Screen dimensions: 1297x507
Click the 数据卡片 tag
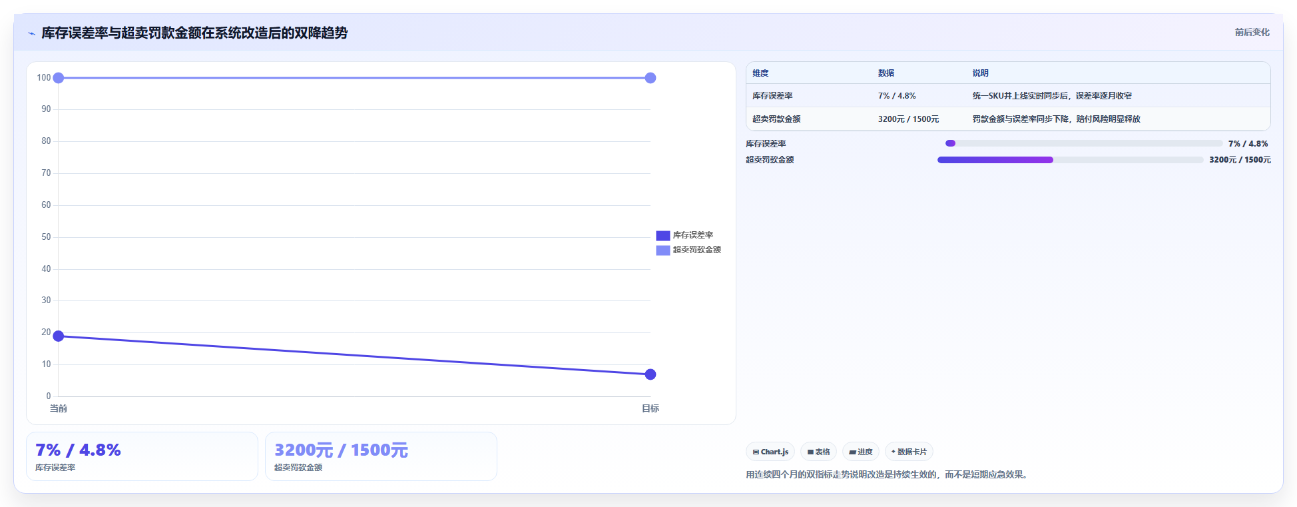click(x=909, y=452)
